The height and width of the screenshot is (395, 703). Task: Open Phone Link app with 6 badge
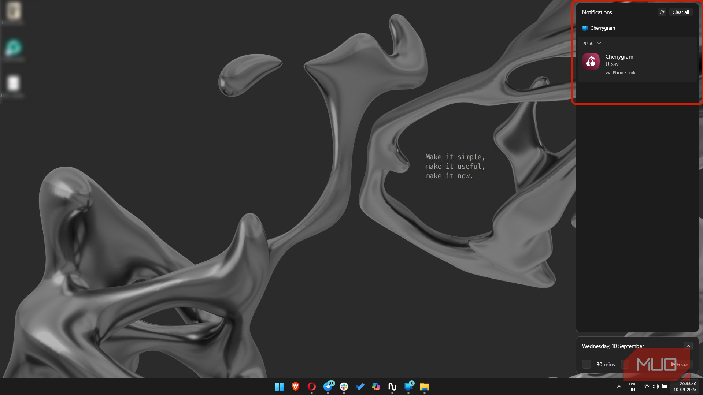(408, 387)
